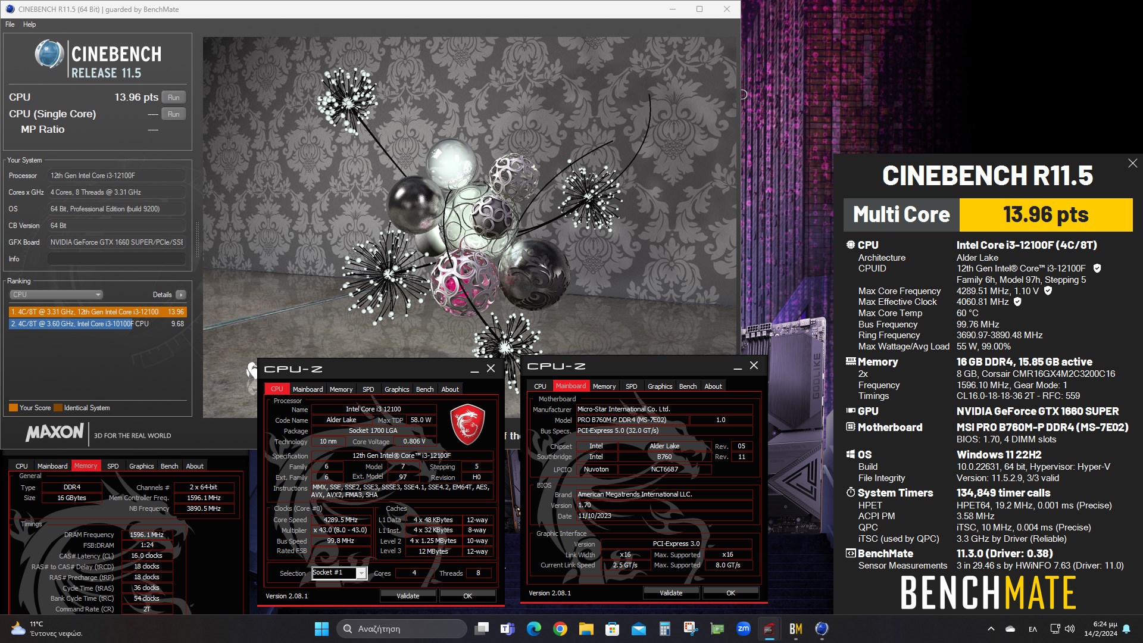Open Google Chrome from the taskbar

pyautogui.click(x=560, y=629)
